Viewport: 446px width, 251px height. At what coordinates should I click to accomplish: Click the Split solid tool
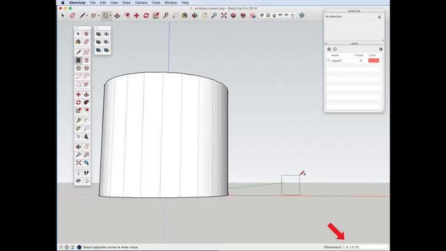click(x=107, y=50)
